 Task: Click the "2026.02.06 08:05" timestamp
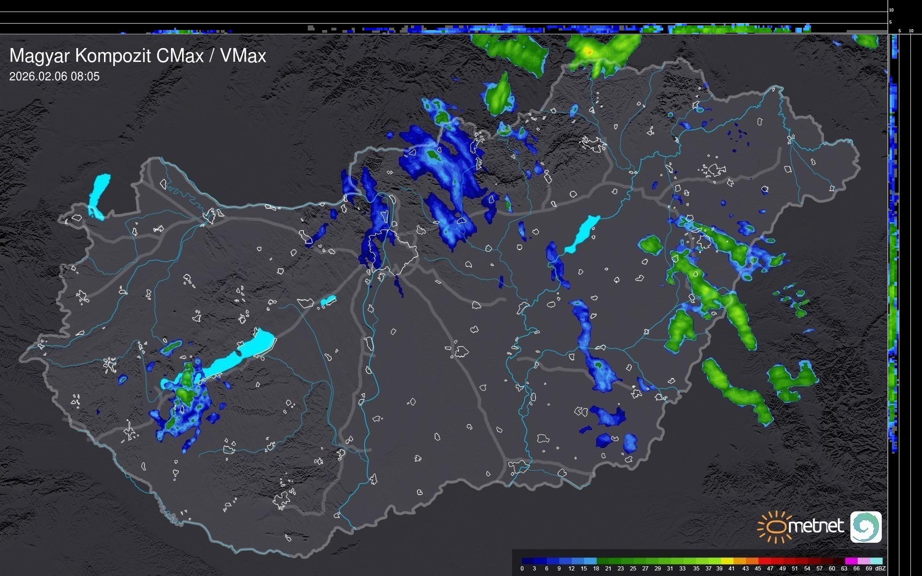click(x=55, y=77)
